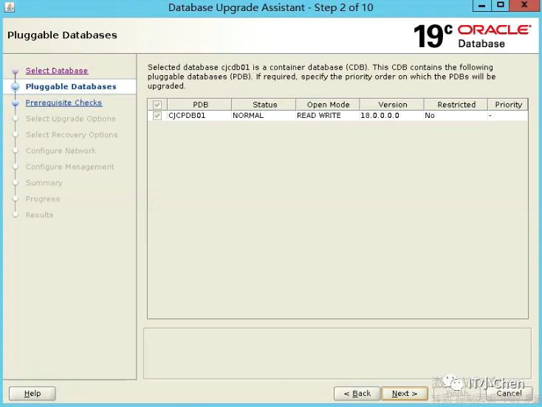
Task: Click the Restricted column header
Action: tap(456, 104)
